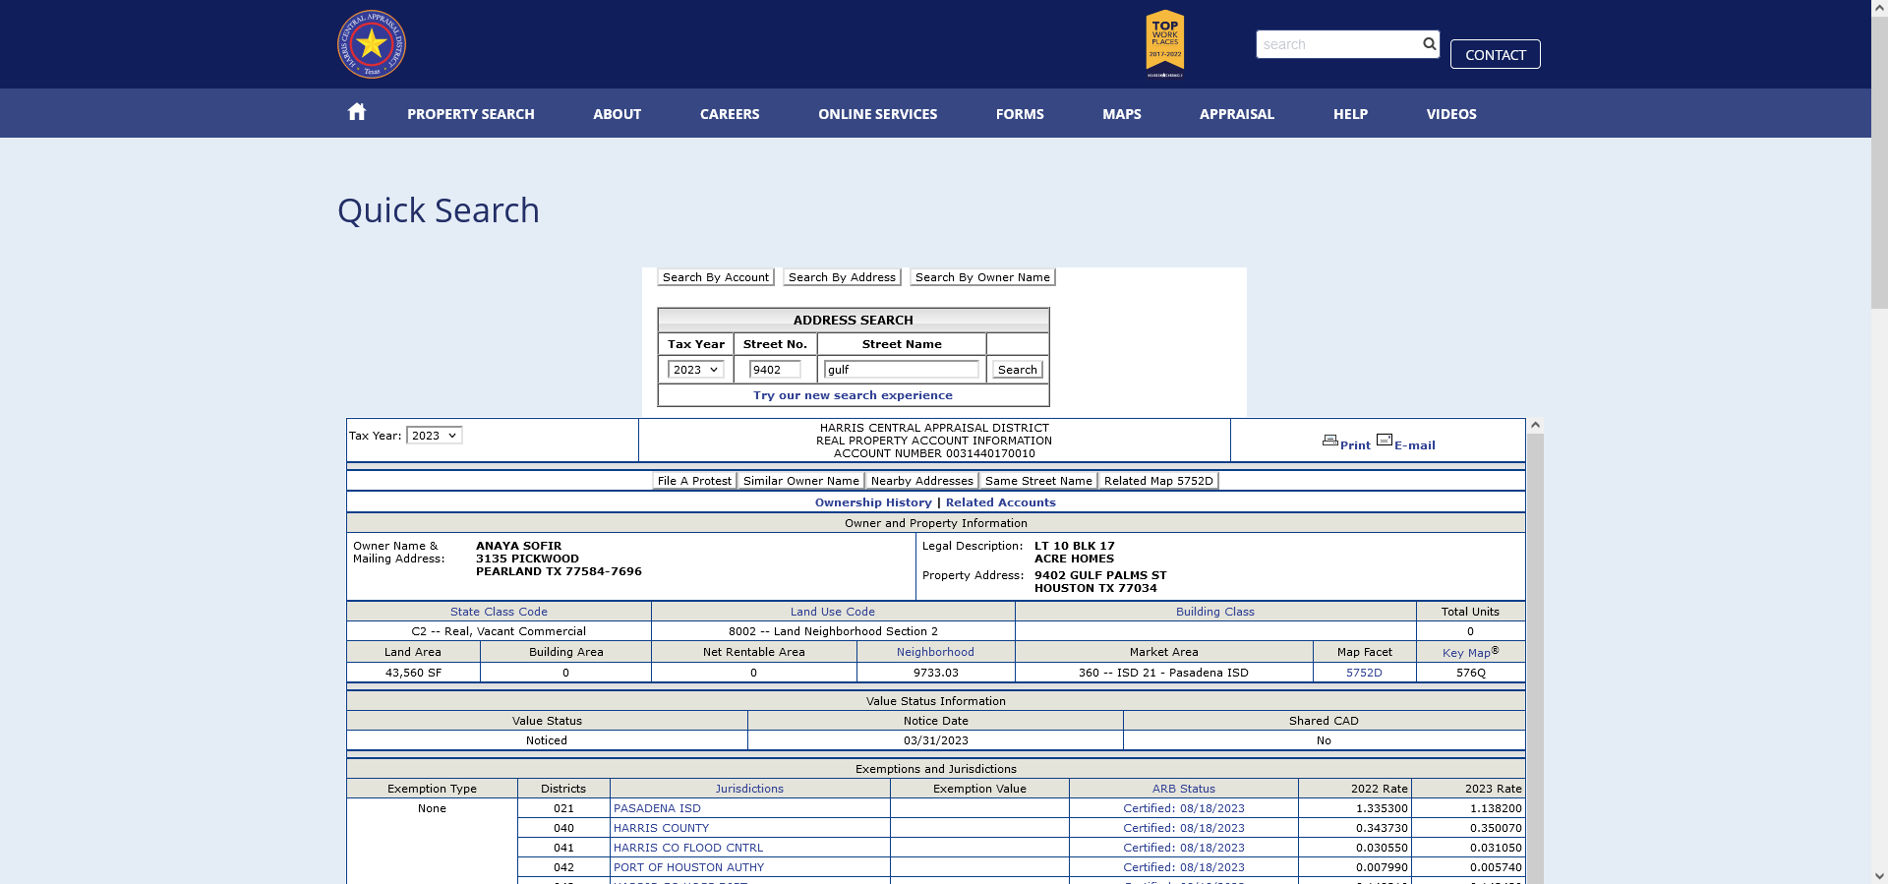This screenshot has width=1888, height=884.
Task: Open the CAREERS menu
Action: 730,114
